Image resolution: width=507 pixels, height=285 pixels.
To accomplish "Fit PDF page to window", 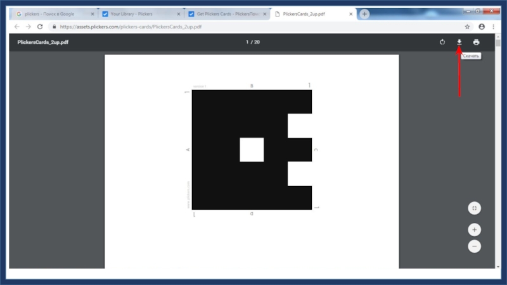I will (x=474, y=208).
